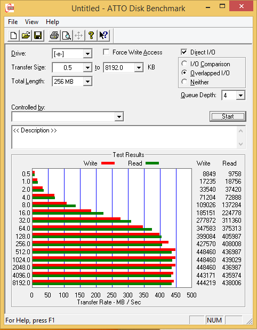Click the green read bar for 64.0
257x330 pixels.
pos(92,229)
